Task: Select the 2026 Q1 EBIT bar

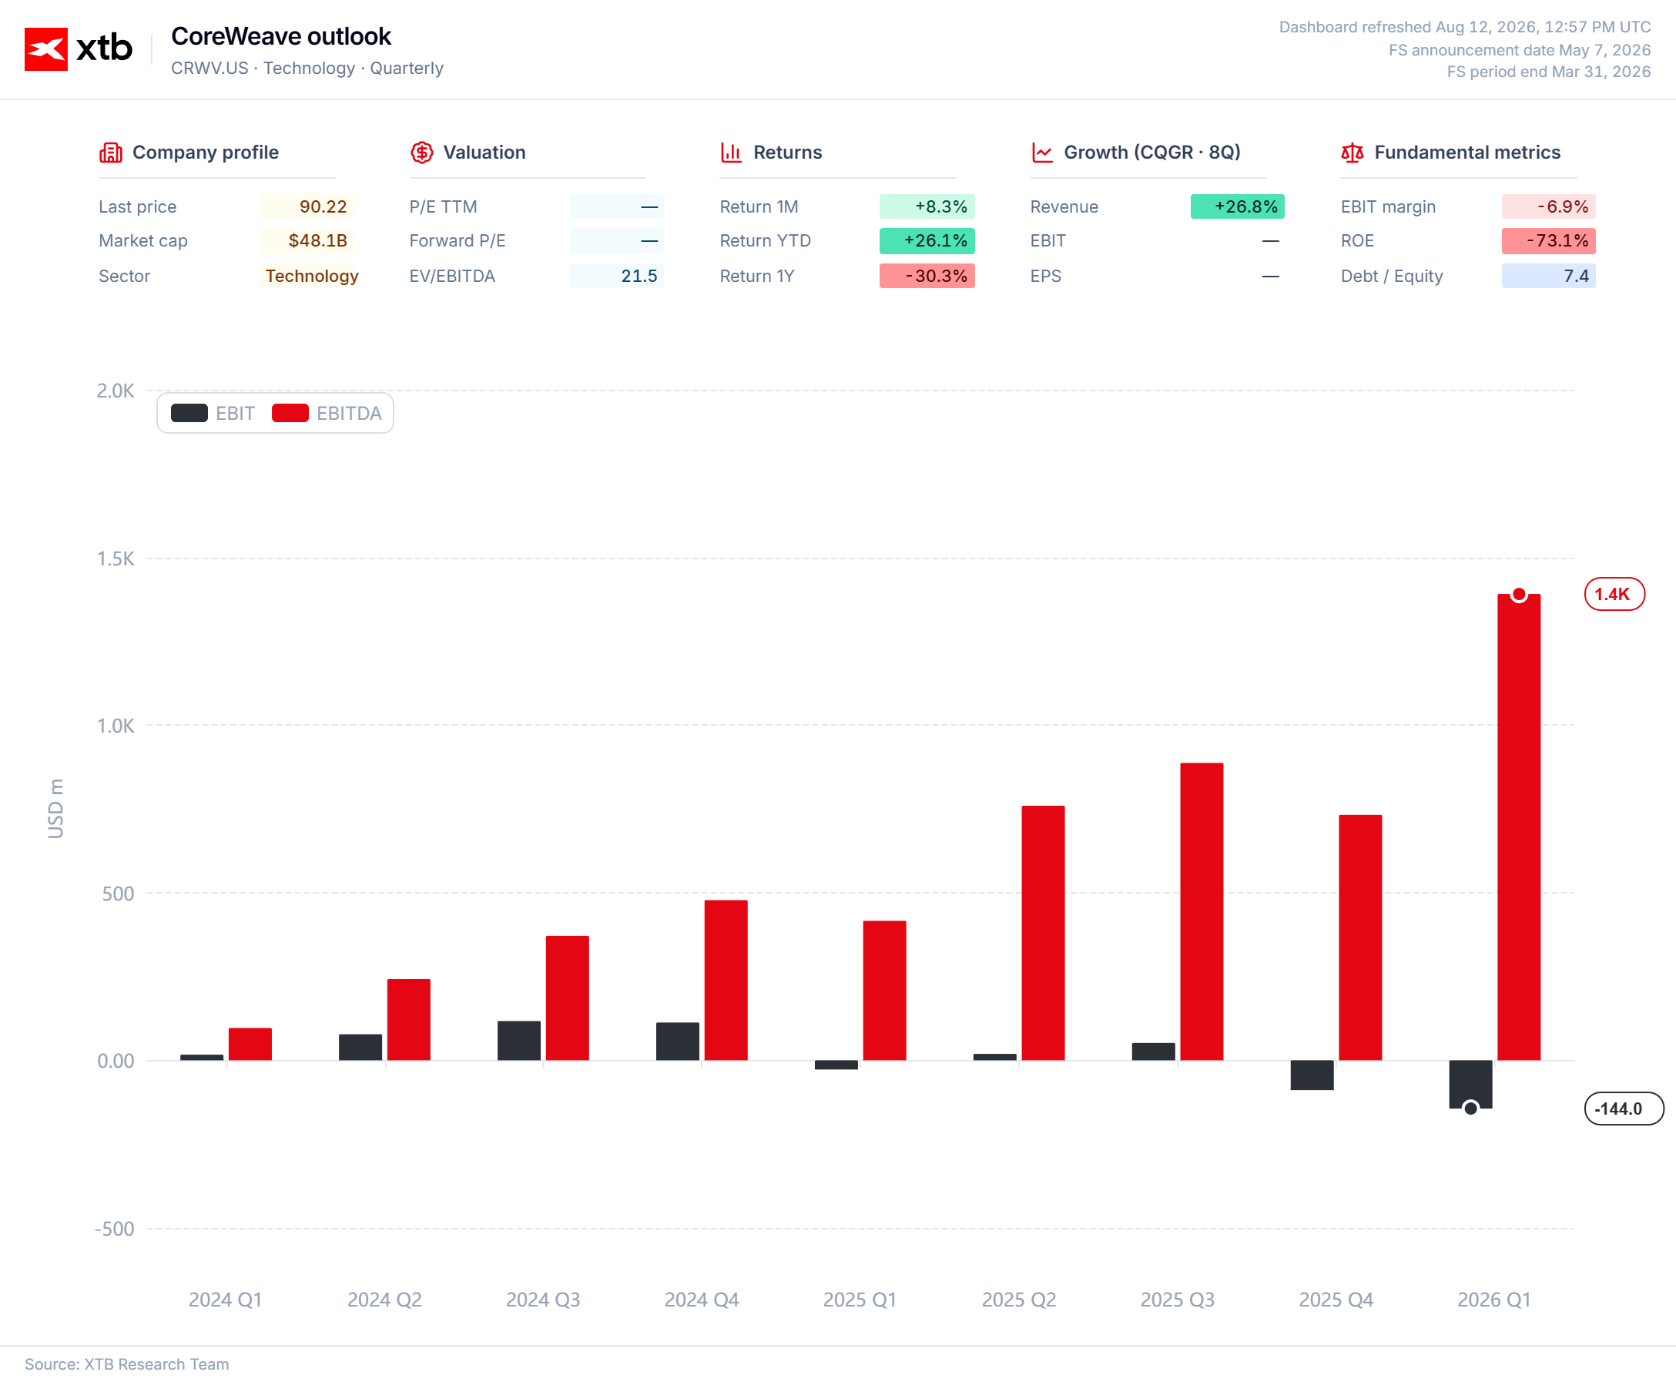Action: 1470,1085
